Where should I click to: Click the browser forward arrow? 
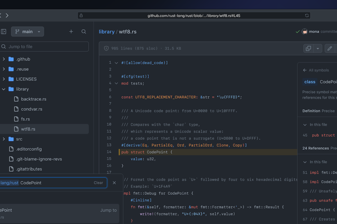pos(6,15)
